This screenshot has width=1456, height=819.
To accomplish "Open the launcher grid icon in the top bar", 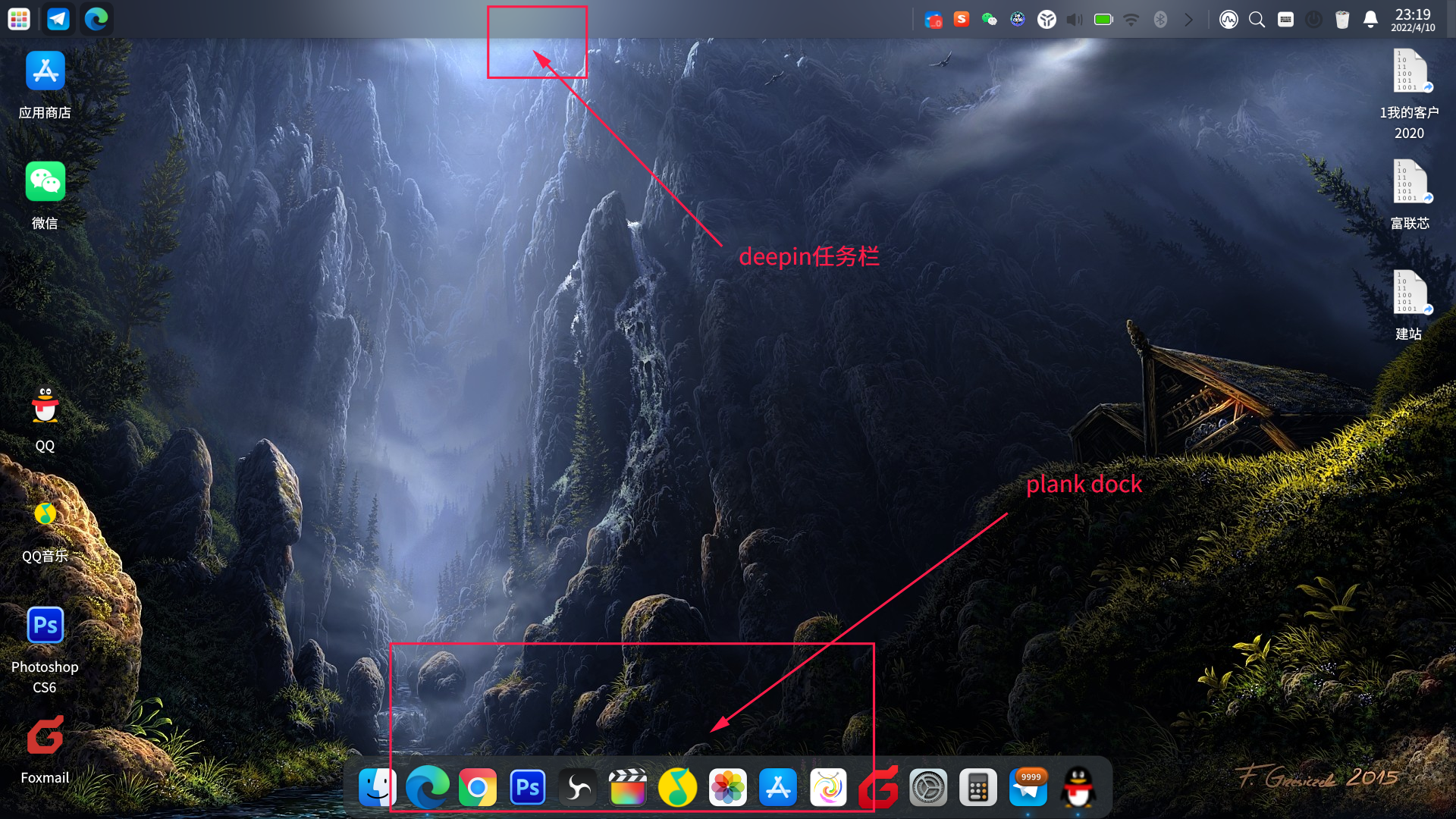I will tap(19, 19).
